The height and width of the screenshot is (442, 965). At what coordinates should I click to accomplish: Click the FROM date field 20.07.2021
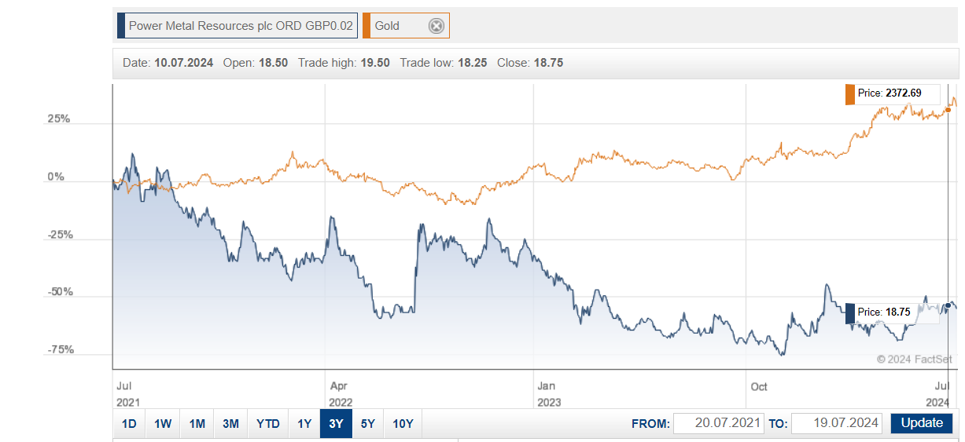point(718,423)
